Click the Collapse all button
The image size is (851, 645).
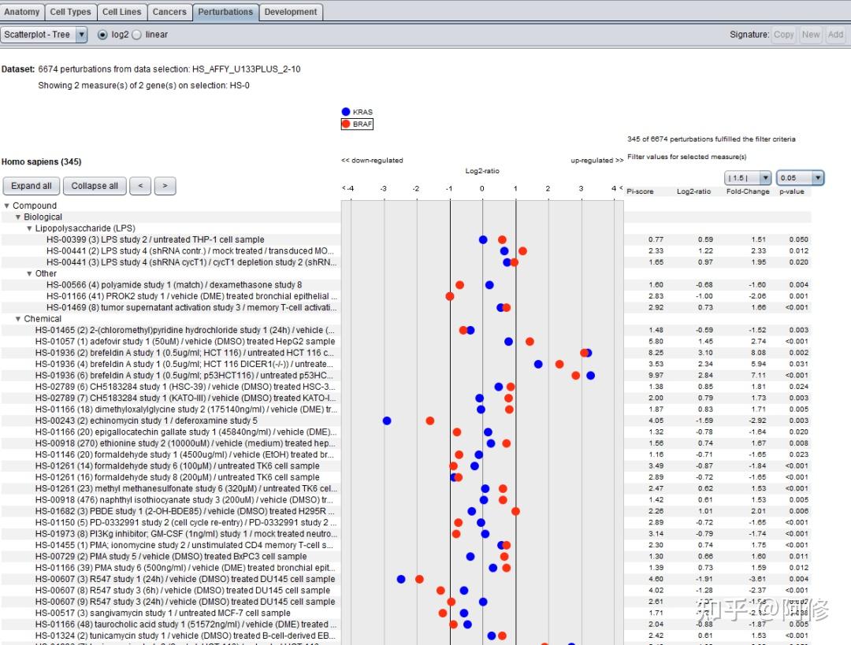[95, 186]
